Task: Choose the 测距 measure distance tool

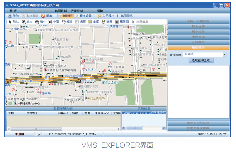Action: click(80, 22)
